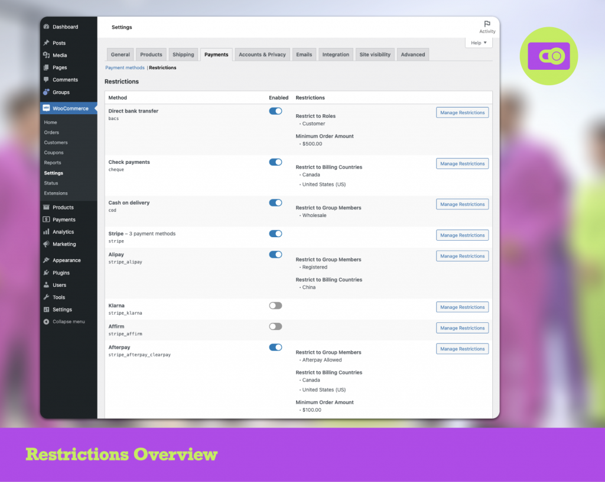Select the Payments tab
The image size is (605, 482).
[216, 54]
